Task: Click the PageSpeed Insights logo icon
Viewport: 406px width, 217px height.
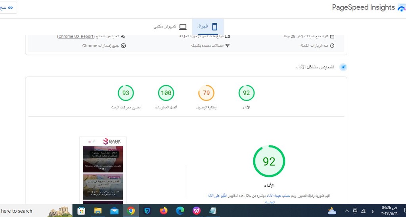Action: coord(401,8)
